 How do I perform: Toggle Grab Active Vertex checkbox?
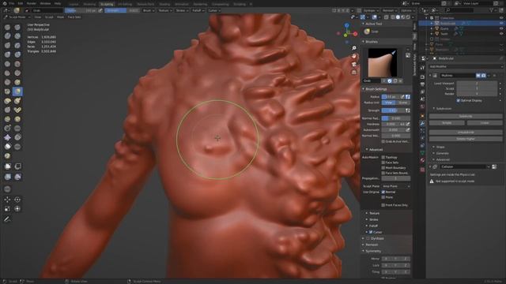click(383, 141)
